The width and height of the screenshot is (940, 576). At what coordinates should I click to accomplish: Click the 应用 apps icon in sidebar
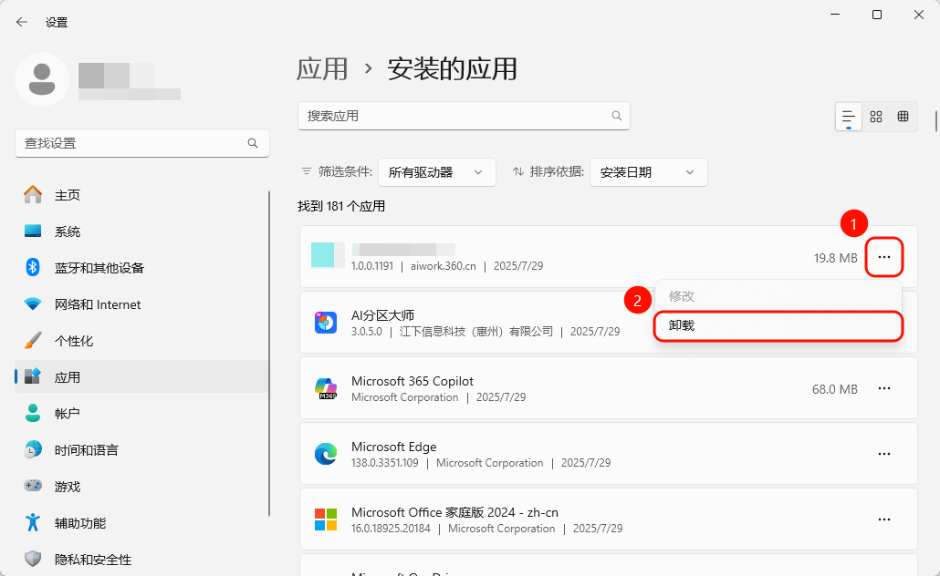click(33, 376)
